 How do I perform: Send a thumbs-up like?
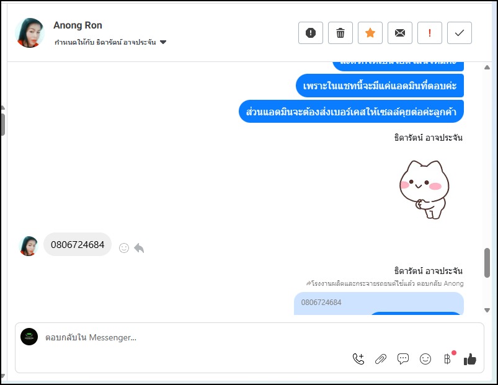coord(470,359)
